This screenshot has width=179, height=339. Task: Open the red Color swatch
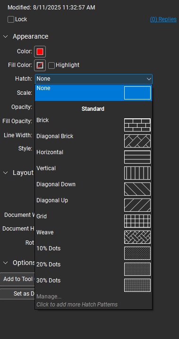[x=40, y=52]
